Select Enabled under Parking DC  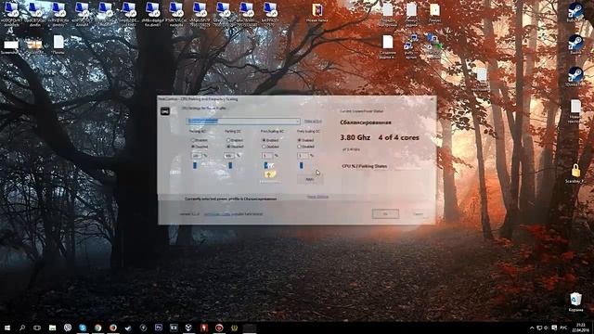click(x=235, y=140)
